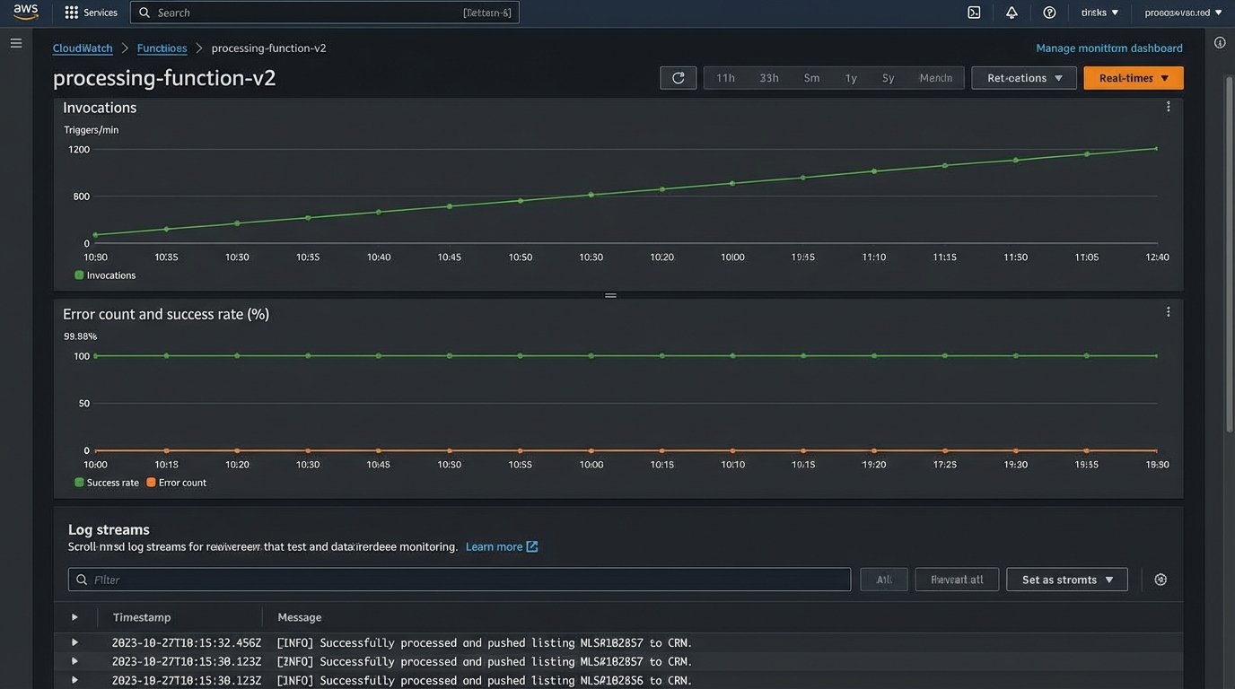
Task: Toggle the Invocations legend series
Action: coord(105,275)
